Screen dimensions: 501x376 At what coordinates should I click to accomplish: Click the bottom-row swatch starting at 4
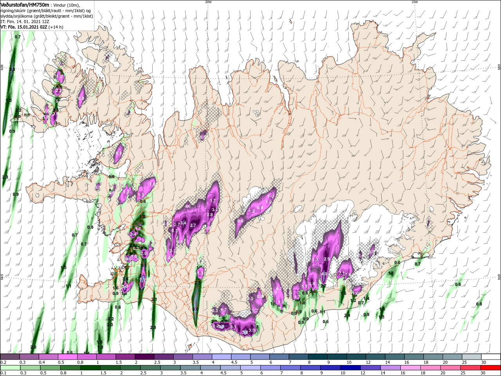coord(211,368)
